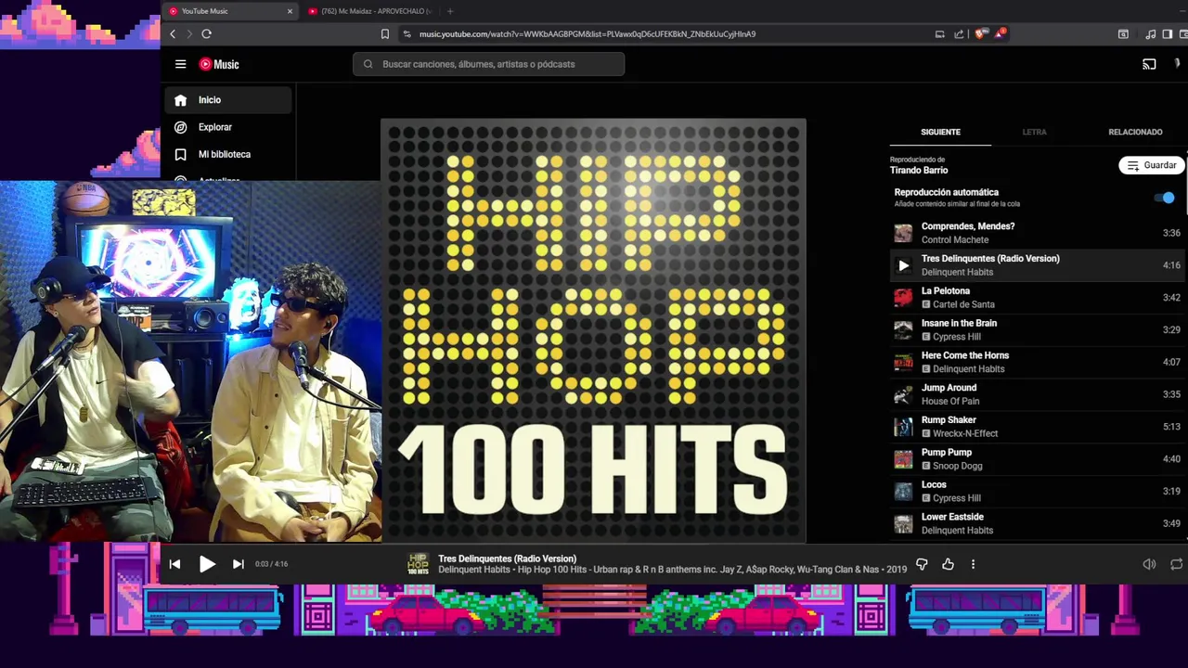Click the YouTube Music logo
Viewport: 1188px width, 668px height.
coord(219,64)
